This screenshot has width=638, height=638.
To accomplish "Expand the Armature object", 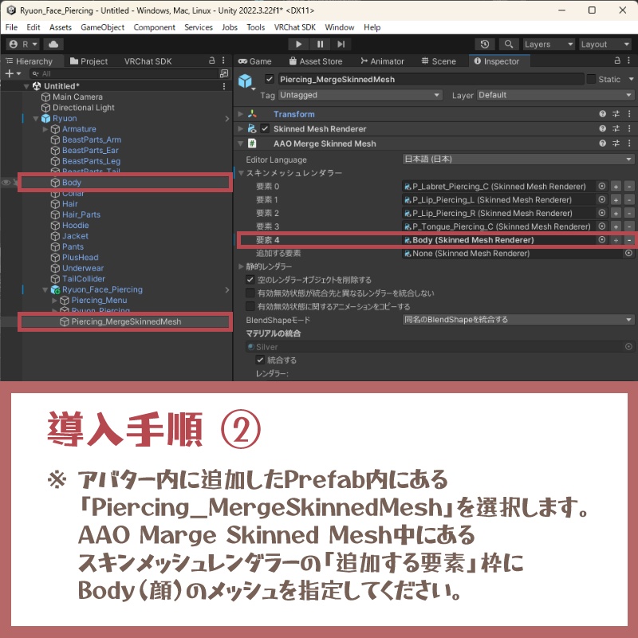I will tap(45, 129).
